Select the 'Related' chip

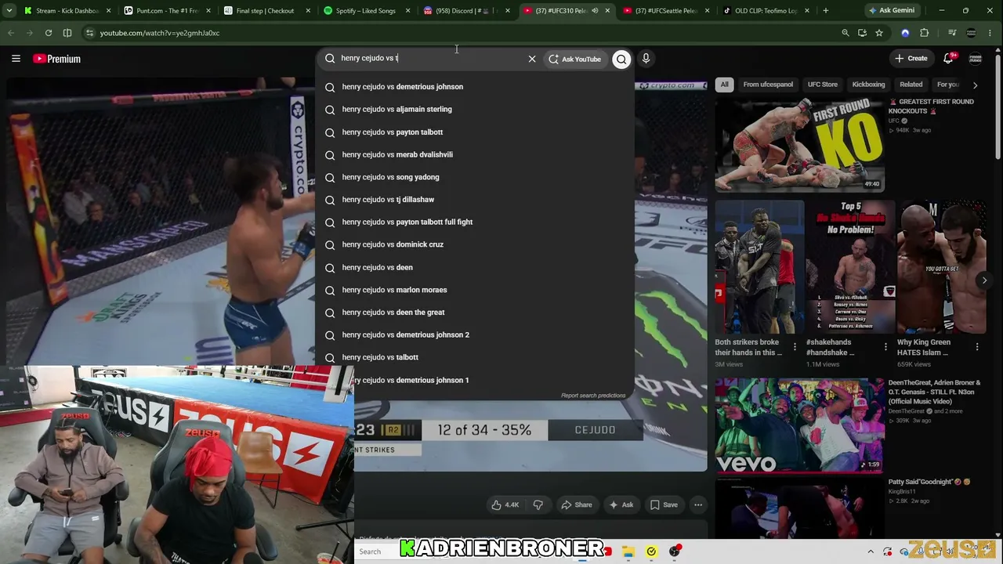911,85
